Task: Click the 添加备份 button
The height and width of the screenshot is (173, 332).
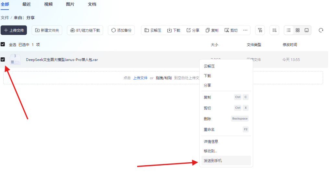Action: 121,30
